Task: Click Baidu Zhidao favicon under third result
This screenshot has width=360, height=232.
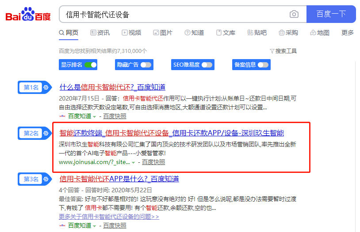Action: [x=62, y=225]
